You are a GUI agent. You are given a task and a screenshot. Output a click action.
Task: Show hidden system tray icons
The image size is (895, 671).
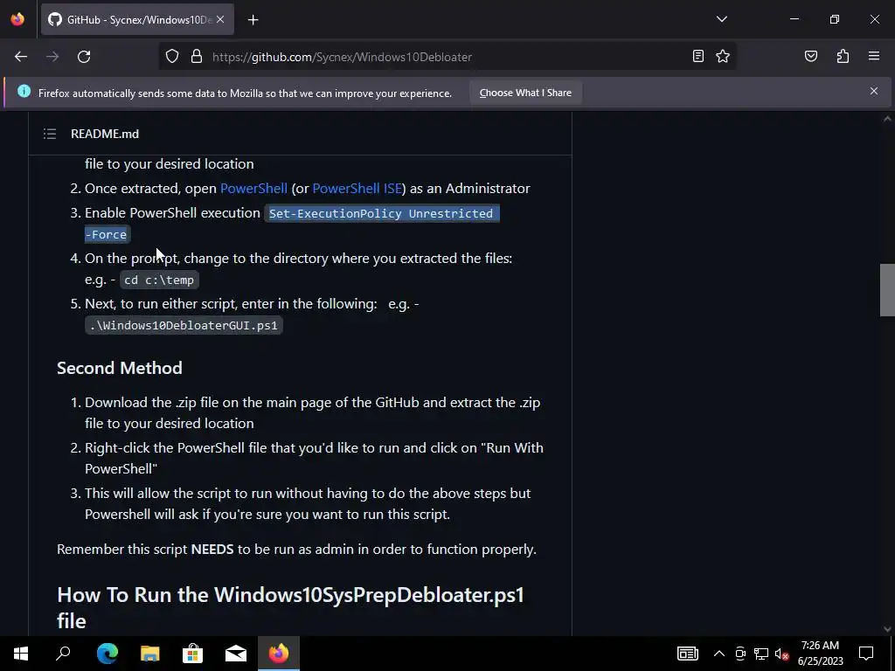pos(719,654)
